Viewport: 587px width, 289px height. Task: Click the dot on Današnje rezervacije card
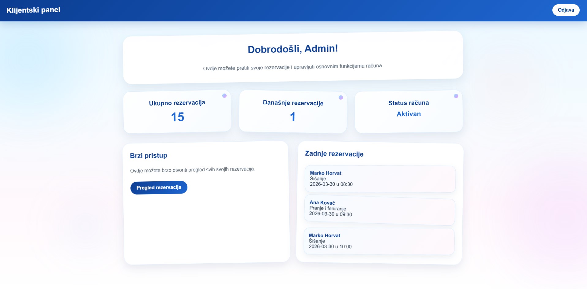(x=341, y=98)
